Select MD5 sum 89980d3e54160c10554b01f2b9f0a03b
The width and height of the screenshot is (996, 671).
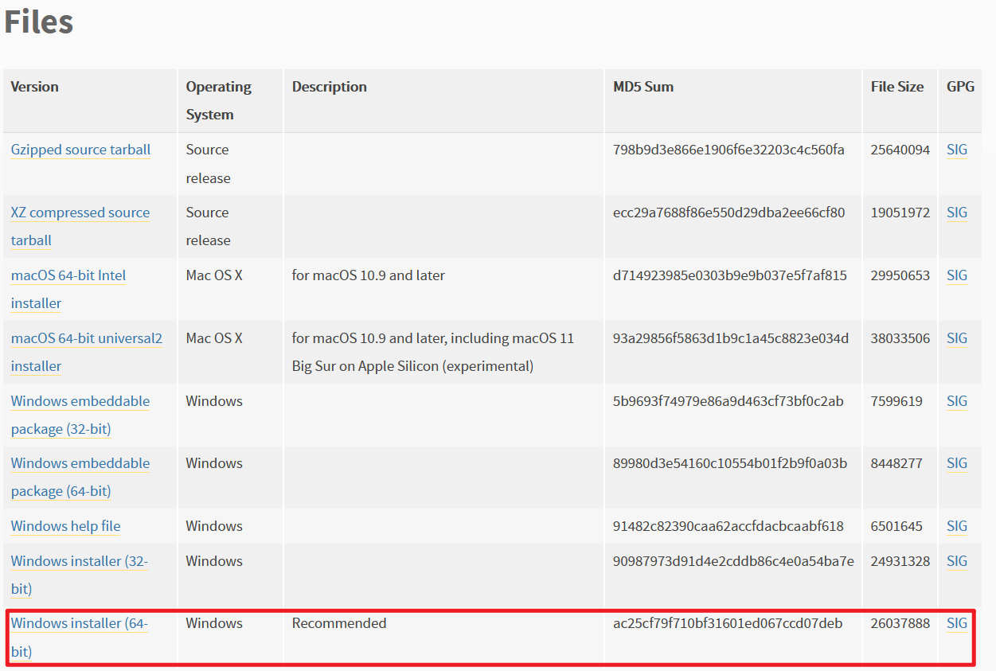pyautogui.click(x=730, y=463)
